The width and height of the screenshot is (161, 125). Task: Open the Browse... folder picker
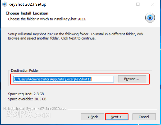[132, 79]
